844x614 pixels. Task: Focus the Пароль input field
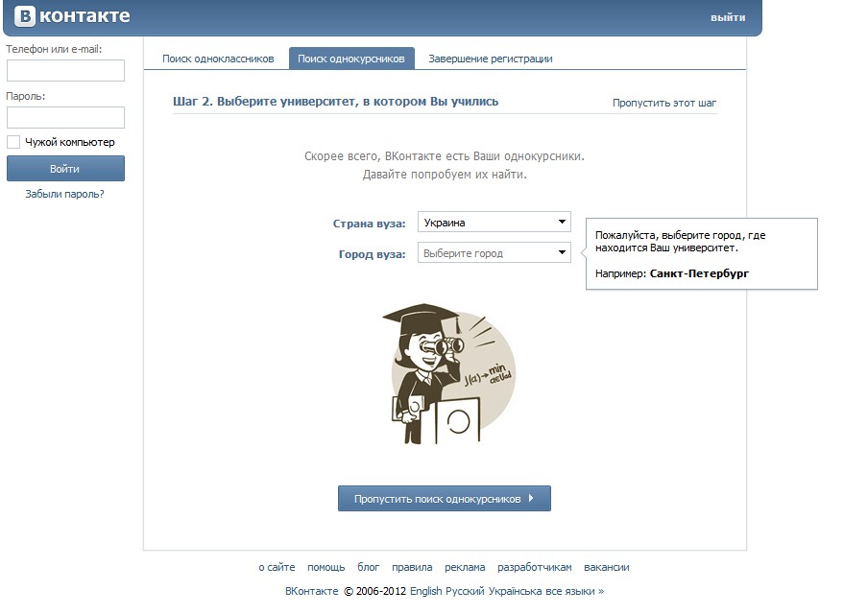coord(65,117)
